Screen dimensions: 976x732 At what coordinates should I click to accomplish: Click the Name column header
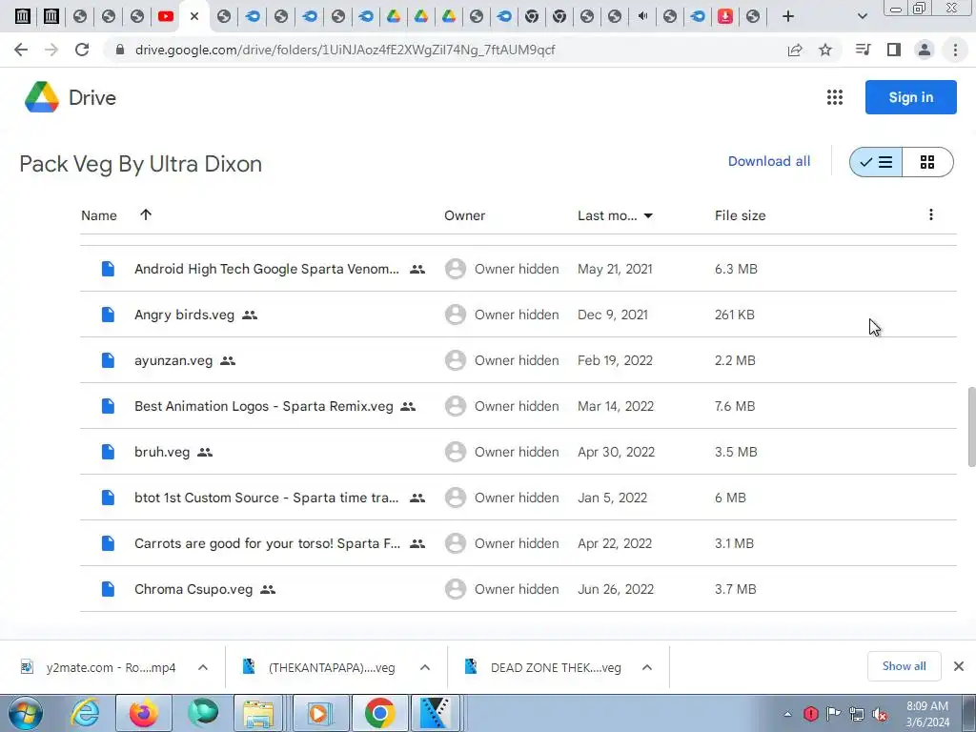pyautogui.click(x=99, y=215)
